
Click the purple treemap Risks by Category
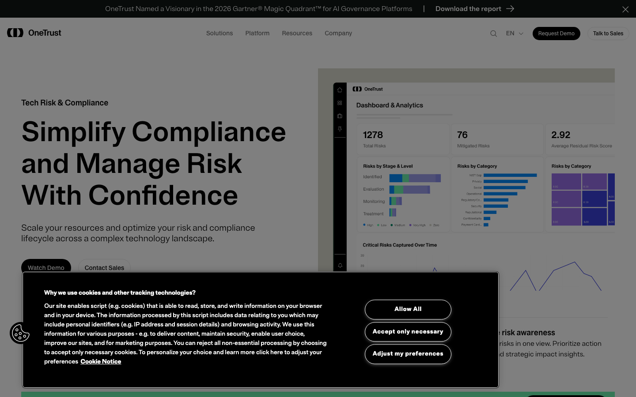583,199
